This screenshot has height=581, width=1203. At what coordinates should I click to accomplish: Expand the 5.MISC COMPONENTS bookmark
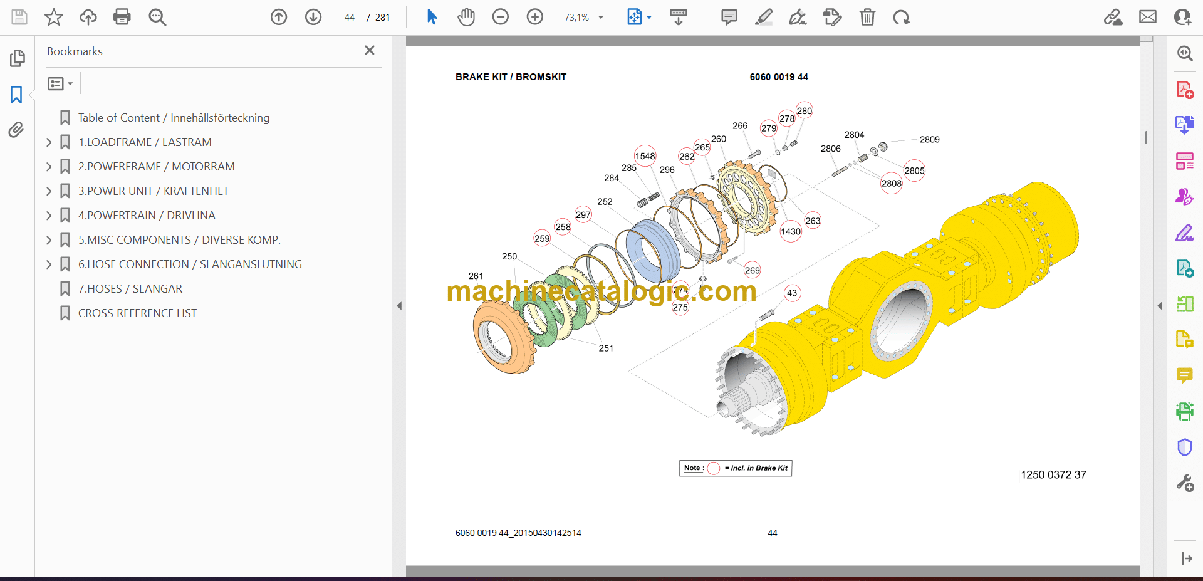pyautogui.click(x=49, y=240)
